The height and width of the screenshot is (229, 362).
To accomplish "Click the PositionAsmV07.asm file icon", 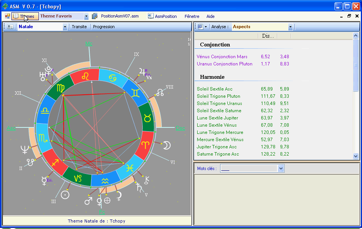I will tap(95, 16).
